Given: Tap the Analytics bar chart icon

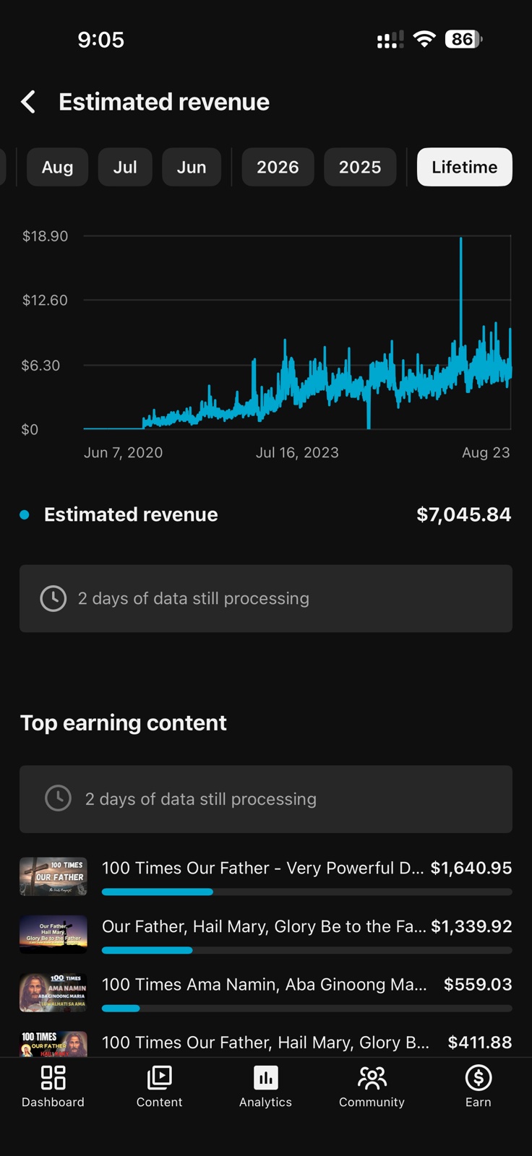Looking at the screenshot, I should (x=265, y=1077).
